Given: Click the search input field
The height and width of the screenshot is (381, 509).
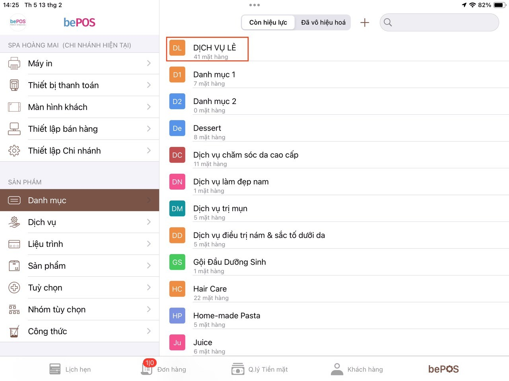Looking at the screenshot, I should click(x=443, y=23).
